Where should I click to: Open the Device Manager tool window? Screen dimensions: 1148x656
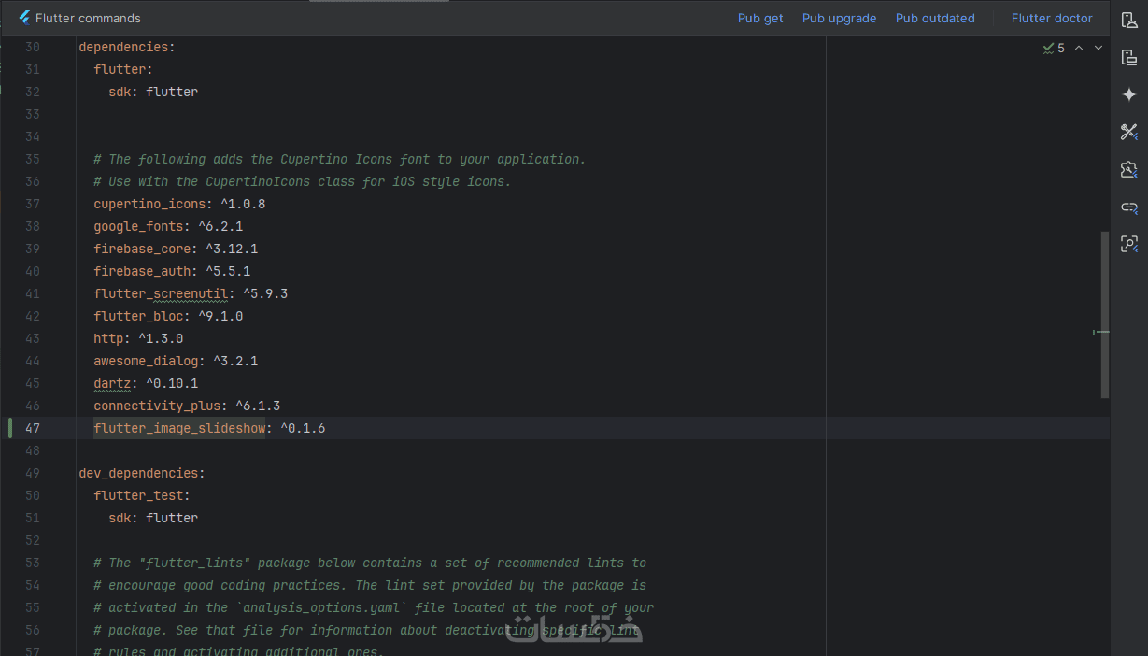pos(1128,20)
